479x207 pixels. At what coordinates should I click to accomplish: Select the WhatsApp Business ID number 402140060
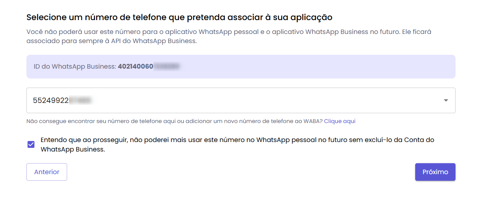coord(136,66)
